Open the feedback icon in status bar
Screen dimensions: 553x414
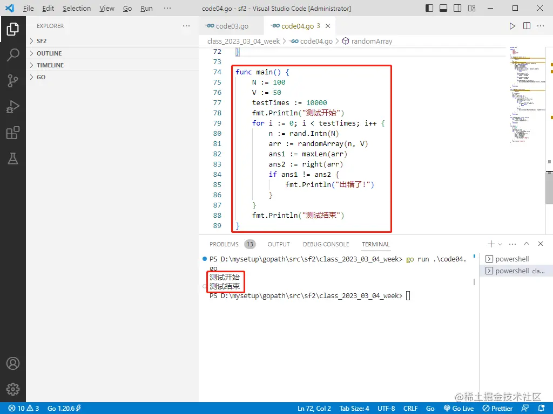pos(525,409)
